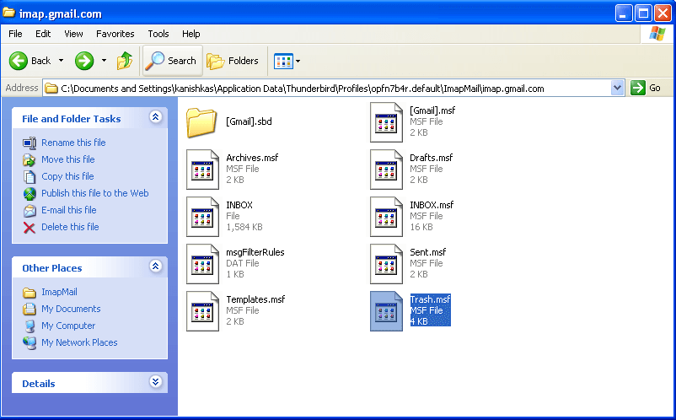Viewport: 676px width, 420px height.
Task: Open My Documents in Other Places
Action: 71,309
